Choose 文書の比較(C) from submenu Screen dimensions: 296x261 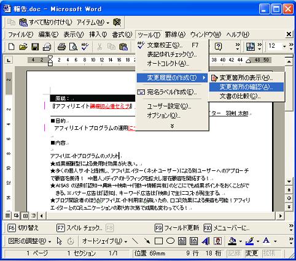coord(246,96)
